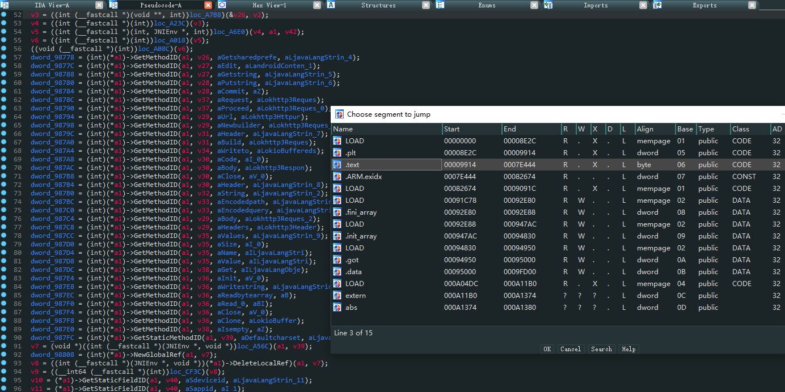The height and width of the screenshot is (392, 785).
Task: Click the 'Line 3 of 15' status text
Action: (x=353, y=333)
